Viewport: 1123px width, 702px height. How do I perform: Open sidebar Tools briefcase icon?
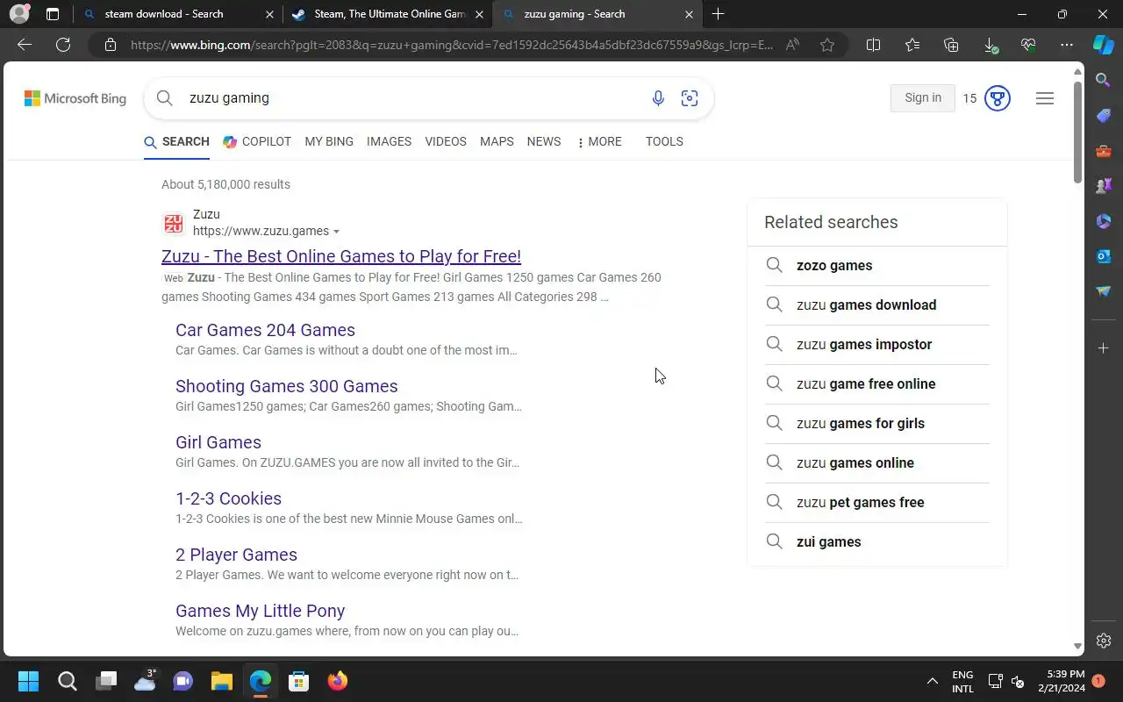(x=1104, y=150)
